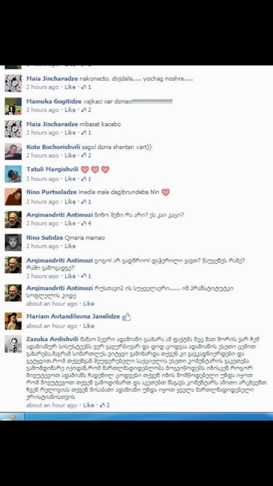
Task: Open likes count on Kote Bochorishvili's comment
Action: (x=86, y=155)
